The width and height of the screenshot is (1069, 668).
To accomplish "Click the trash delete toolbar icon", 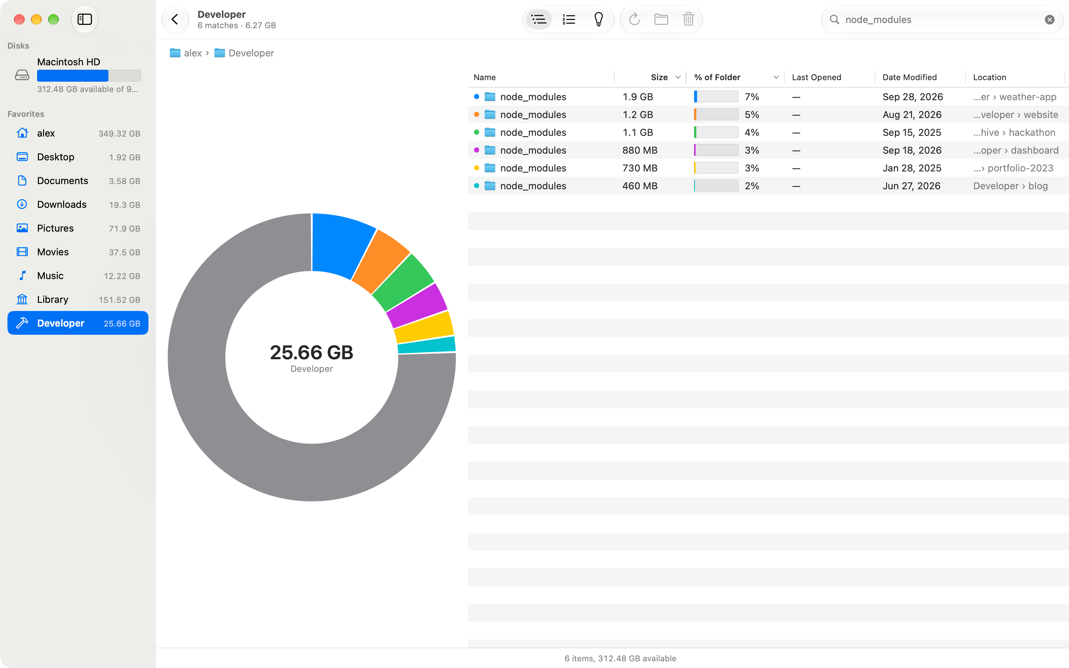I will click(x=688, y=19).
